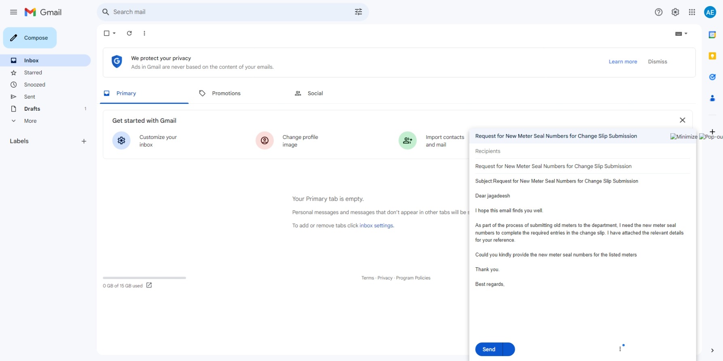Toggle the select all messages checkbox

coord(107,33)
